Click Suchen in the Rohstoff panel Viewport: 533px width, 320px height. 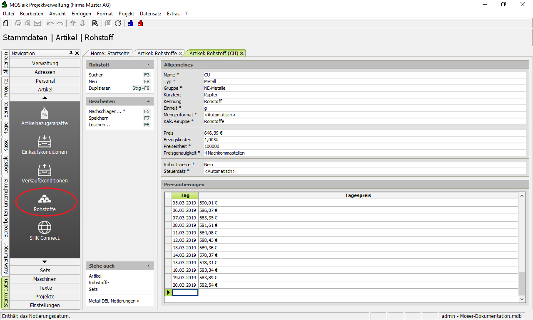96,75
